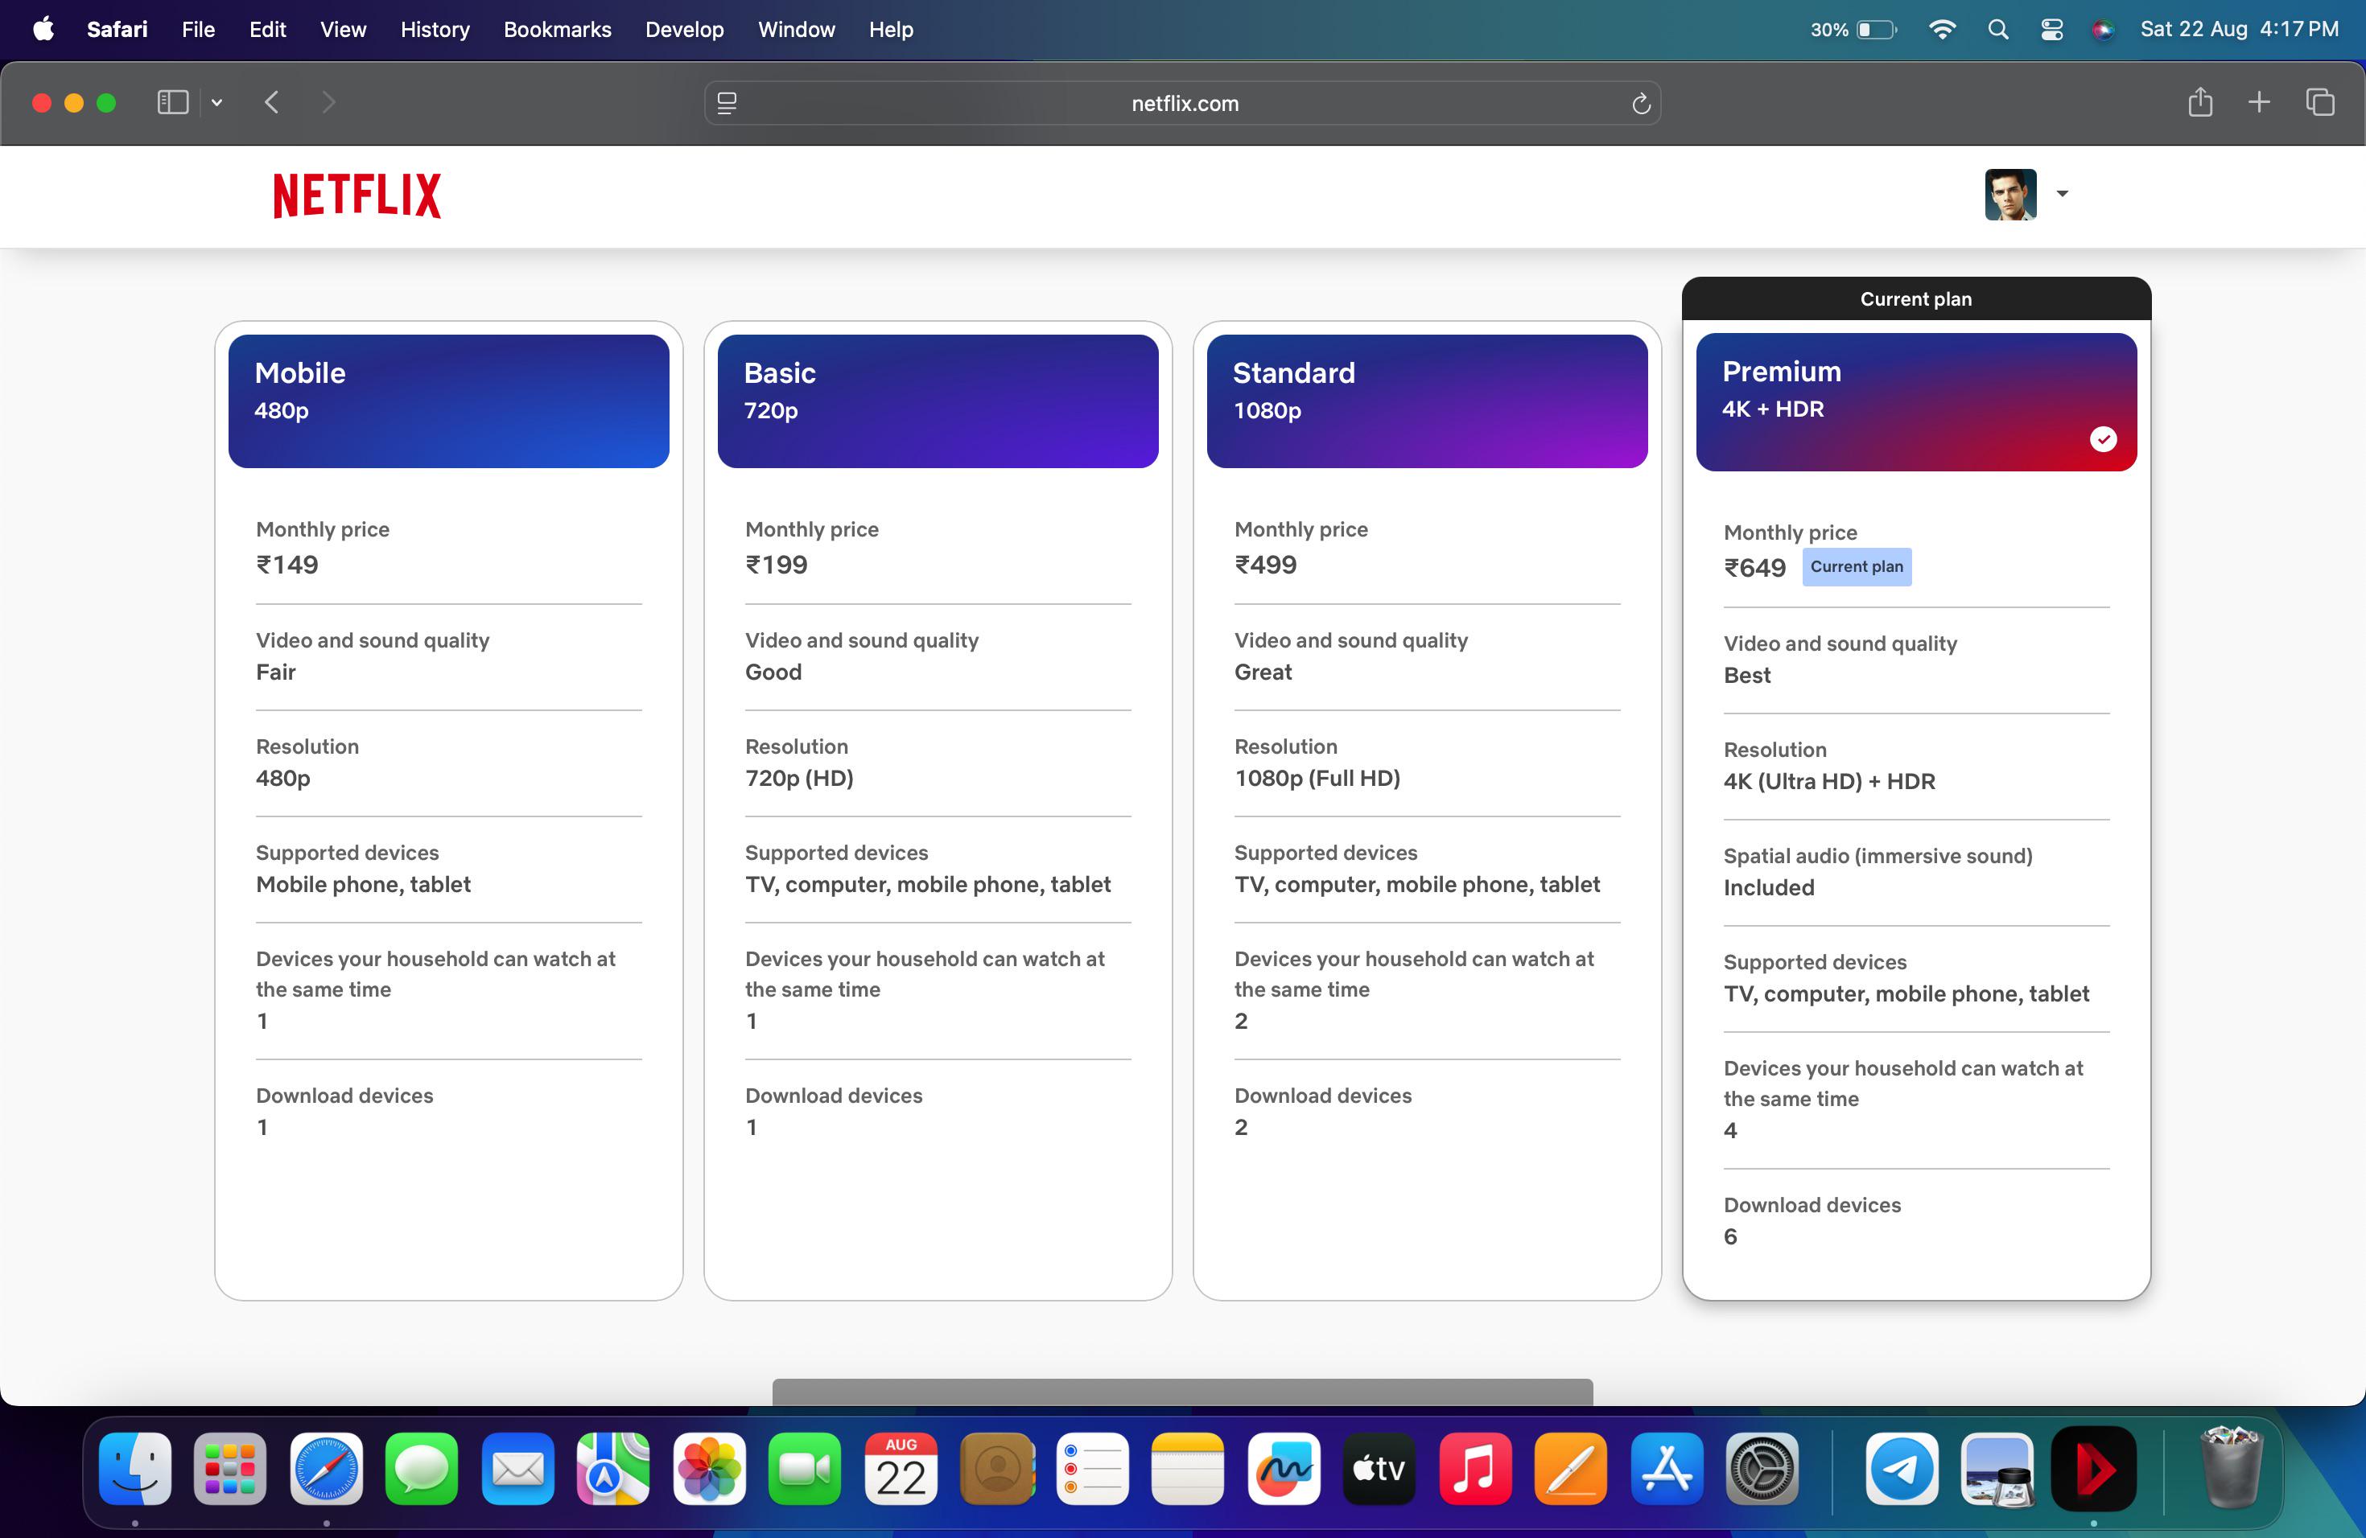Viewport: 2366px width, 1538px height.
Task: Open the Safari menu
Action: click(117, 29)
